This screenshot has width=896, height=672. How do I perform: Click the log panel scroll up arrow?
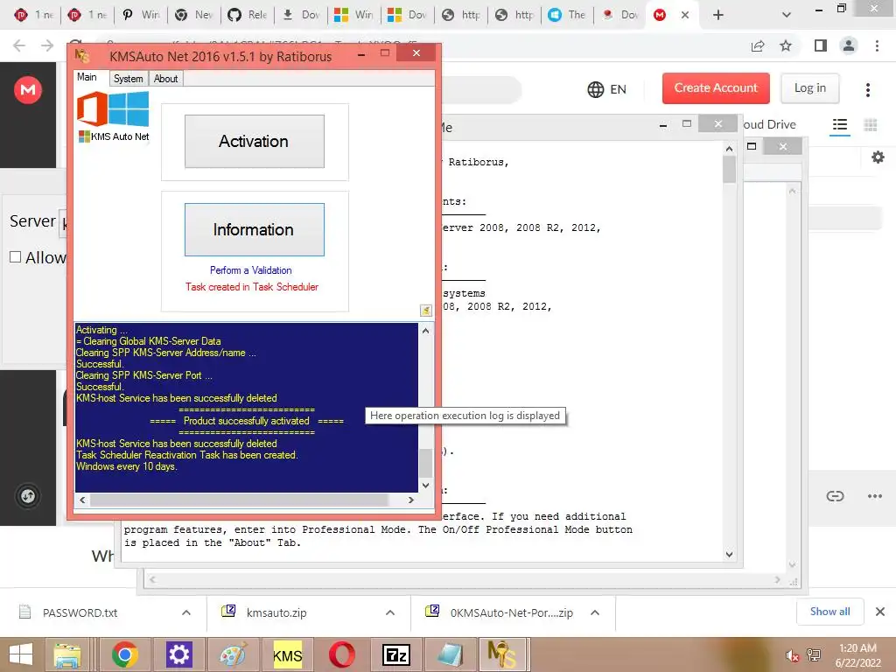pyautogui.click(x=426, y=331)
